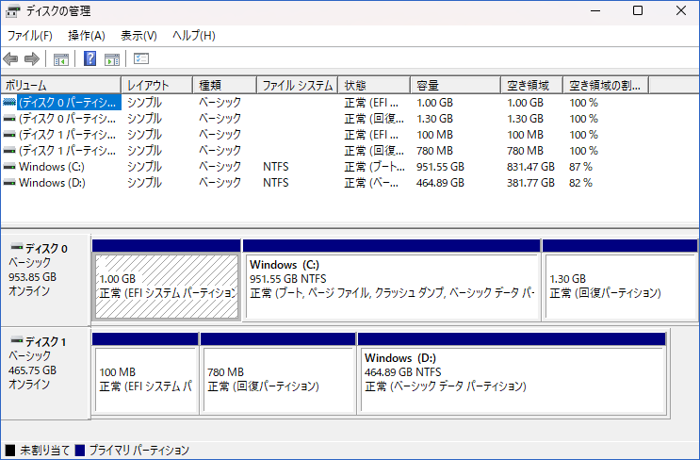Toggle the console tree pane icon
The width and height of the screenshot is (700, 460).
(x=60, y=59)
